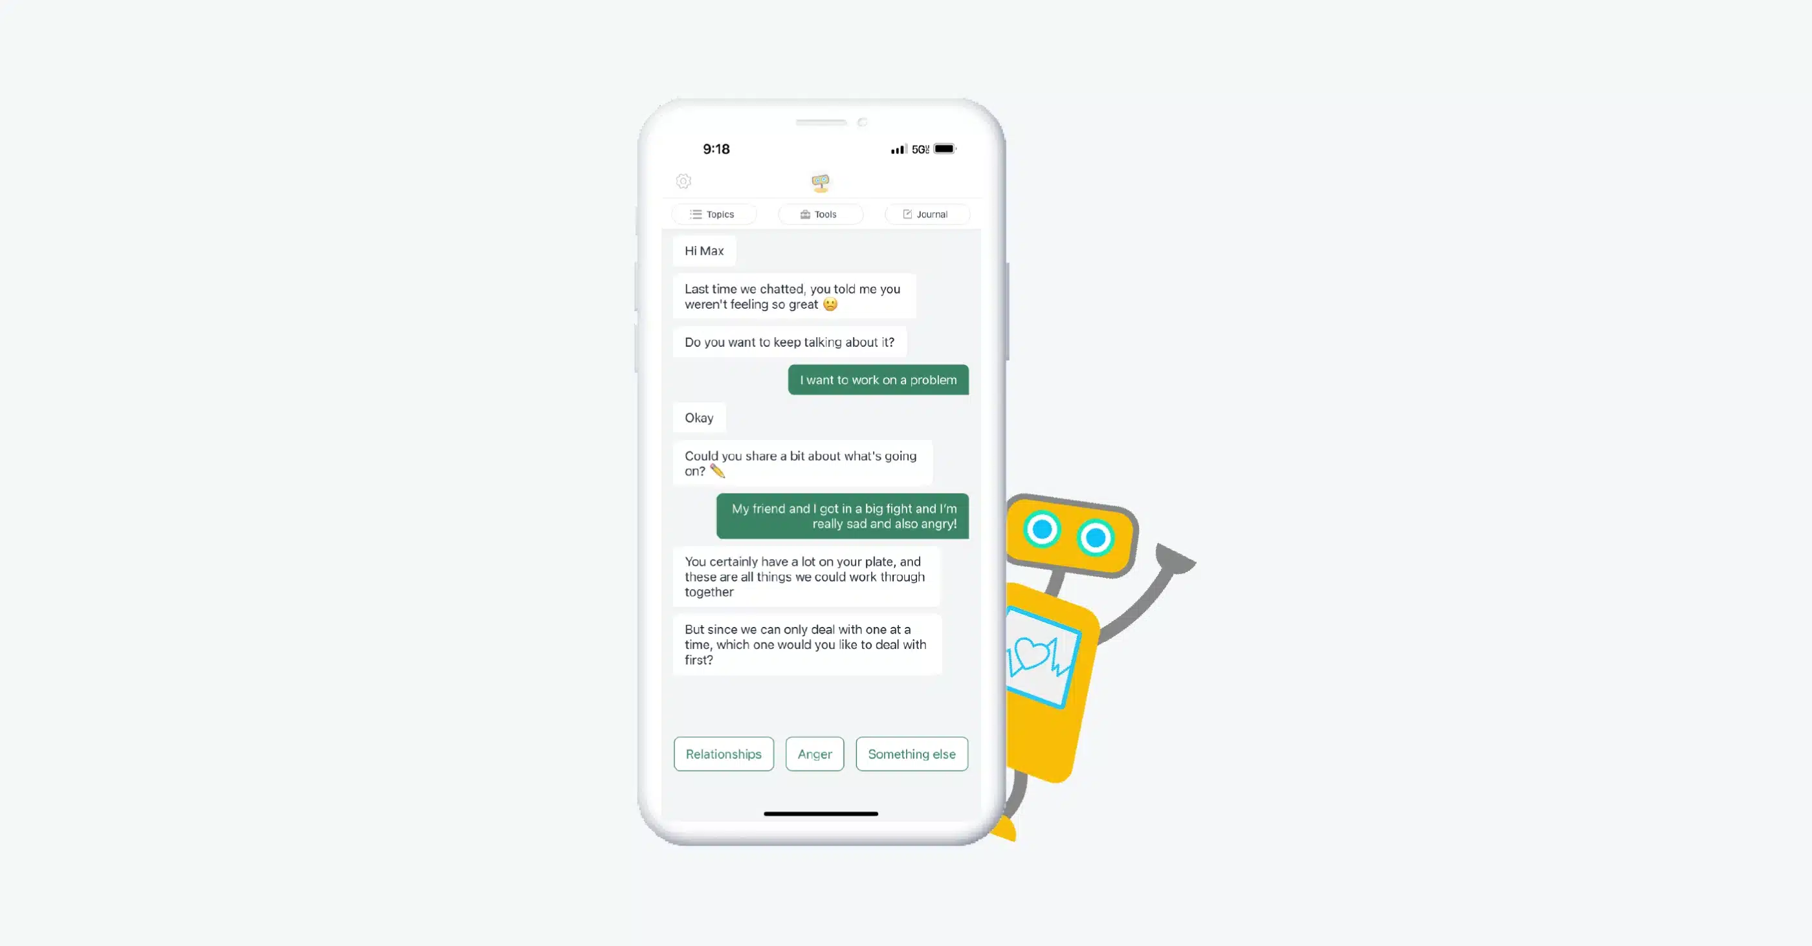
Task: Toggle the friend fight message
Action: (x=843, y=516)
